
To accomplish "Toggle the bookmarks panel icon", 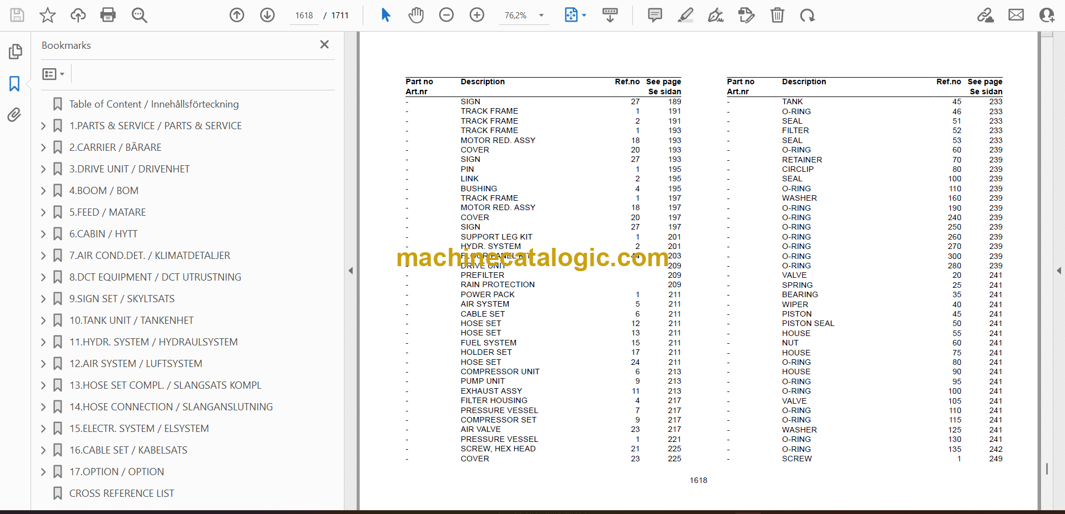I will coord(15,84).
